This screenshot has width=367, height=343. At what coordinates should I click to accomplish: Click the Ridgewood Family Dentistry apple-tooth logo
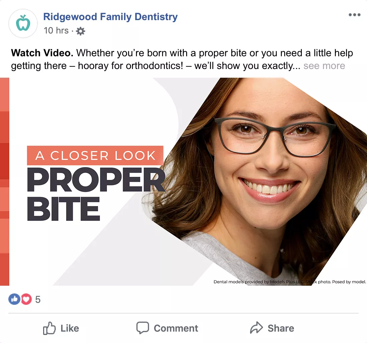pos(23,23)
